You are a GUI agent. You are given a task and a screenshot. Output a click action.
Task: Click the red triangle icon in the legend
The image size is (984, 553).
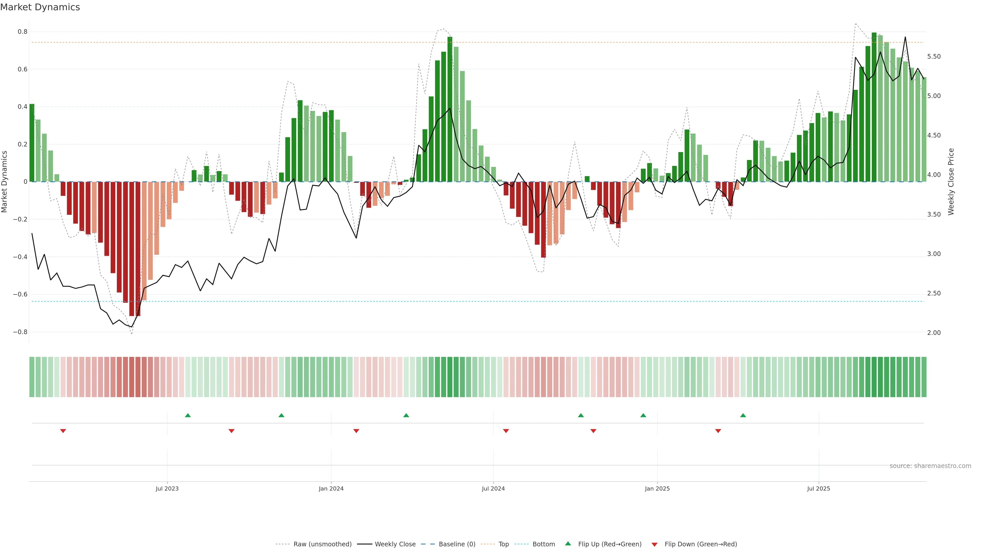[654, 544]
